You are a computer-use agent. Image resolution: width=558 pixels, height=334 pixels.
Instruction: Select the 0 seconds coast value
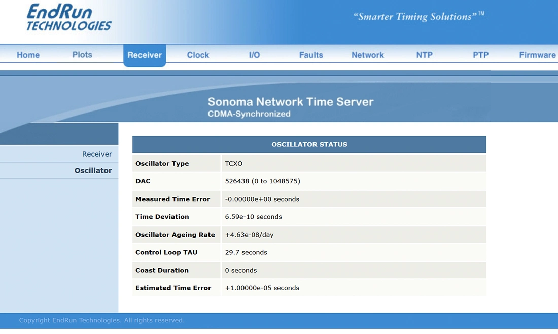tap(240, 270)
